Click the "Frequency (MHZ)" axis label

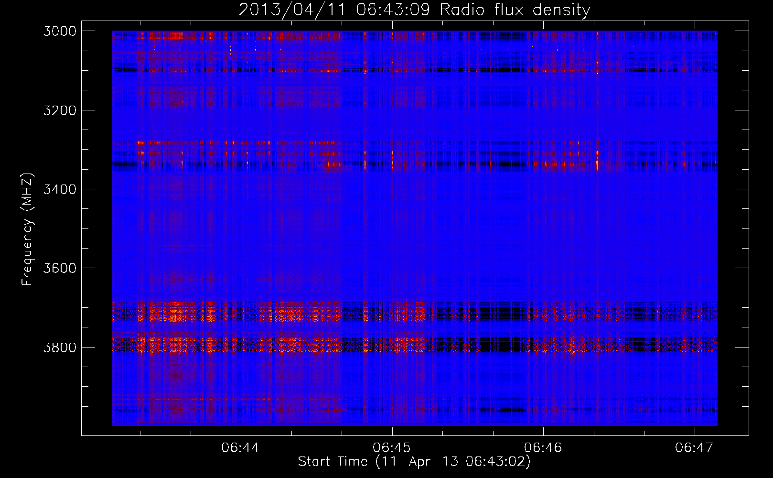tap(27, 229)
